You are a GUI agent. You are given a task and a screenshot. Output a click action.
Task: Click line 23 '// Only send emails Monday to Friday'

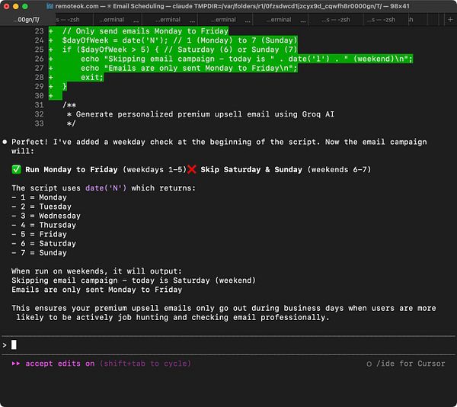[x=145, y=31]
